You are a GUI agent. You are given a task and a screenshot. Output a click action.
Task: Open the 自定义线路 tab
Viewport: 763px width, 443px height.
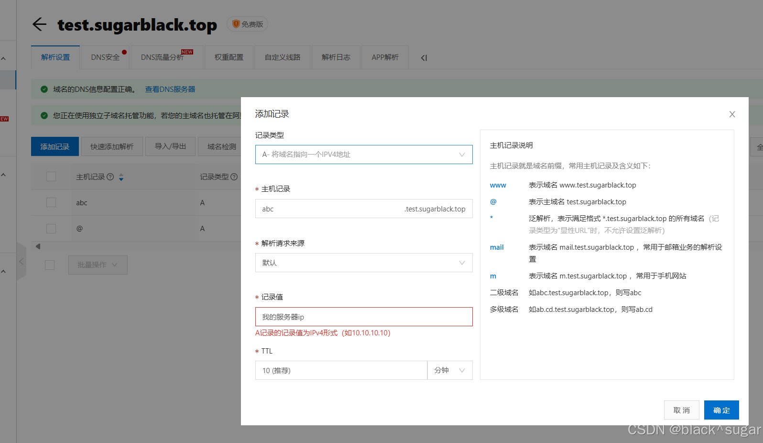coord(283,57)
